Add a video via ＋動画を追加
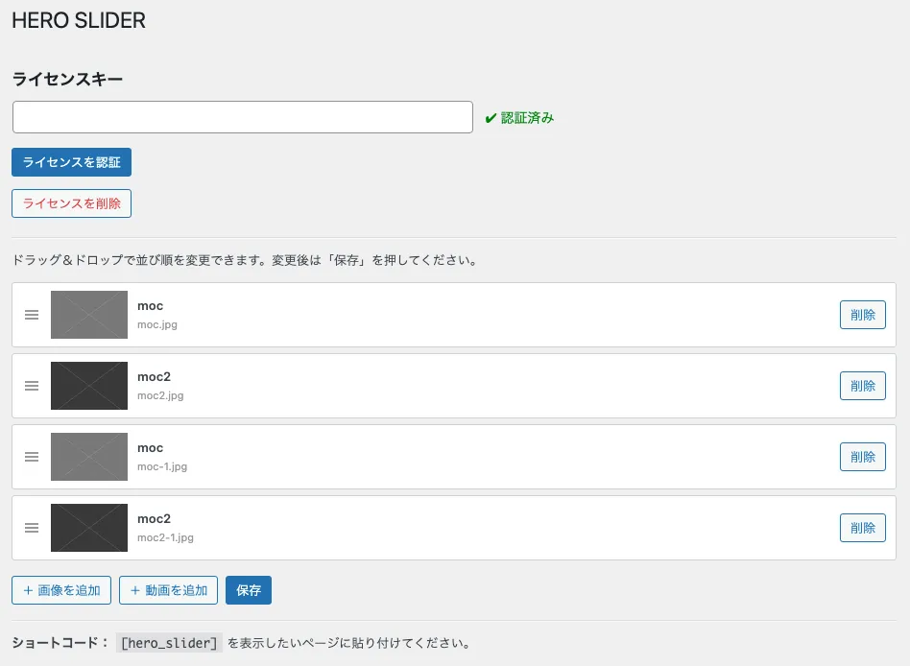The height and width of the screenshot is (666, 910). [x=169, y=590]
